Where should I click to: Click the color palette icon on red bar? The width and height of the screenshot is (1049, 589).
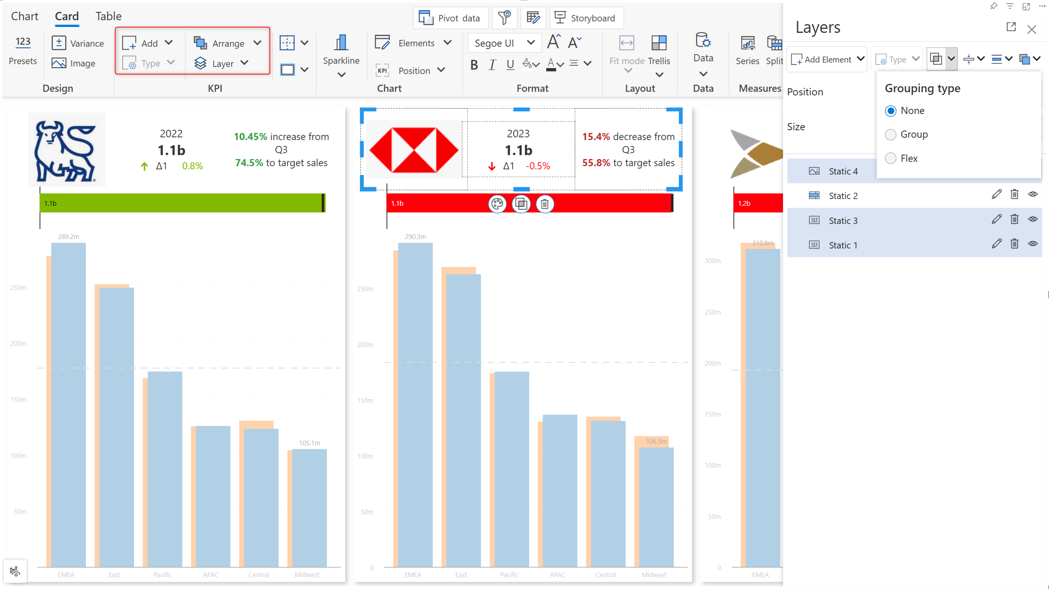point(497,204)
